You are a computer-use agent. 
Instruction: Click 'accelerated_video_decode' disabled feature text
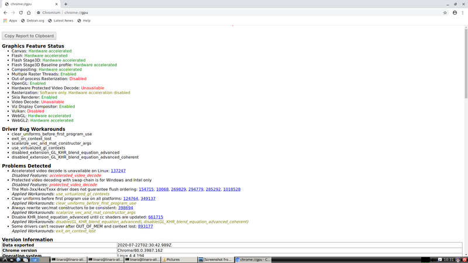click(75, 176)
